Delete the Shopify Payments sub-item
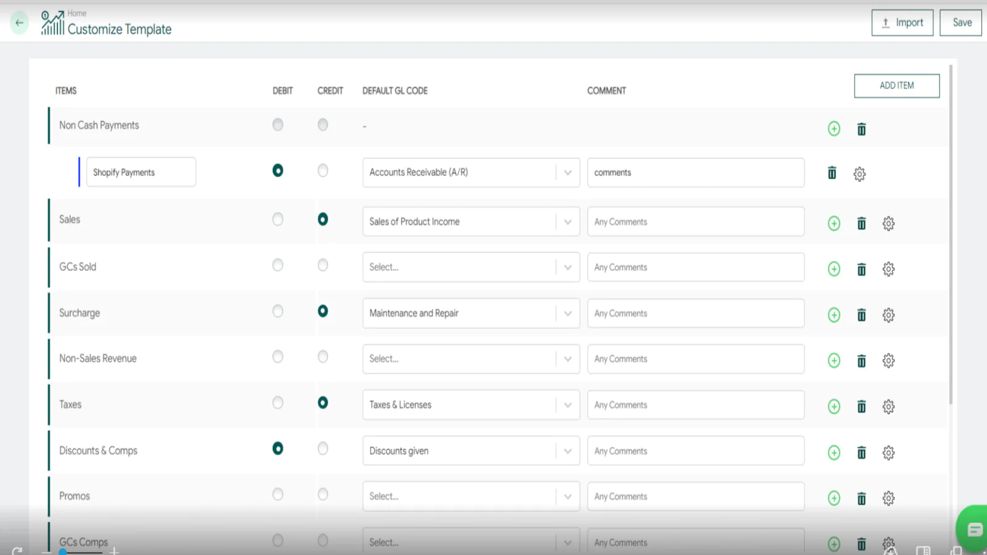The height and width of the screenshot is (555, 987). (832, 173)
